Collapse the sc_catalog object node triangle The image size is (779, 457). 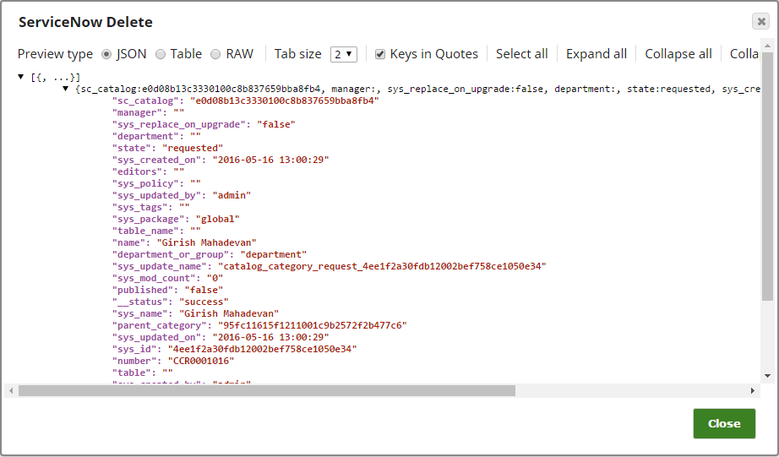pyautogui.click(x=65, y=89)
